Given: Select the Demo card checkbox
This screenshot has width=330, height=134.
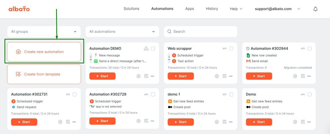Looking at the screenshot, I should coord(310,94).
